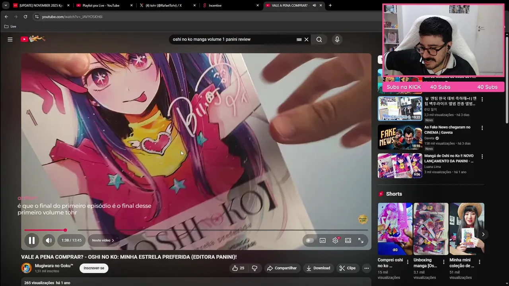Mute the video volume
This screenshot has width=509, height=286.
(49, 240)
